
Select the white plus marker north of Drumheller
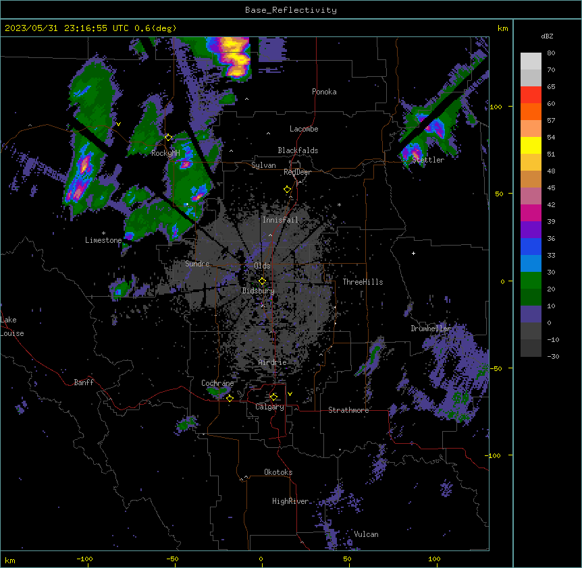pos(413,253)
